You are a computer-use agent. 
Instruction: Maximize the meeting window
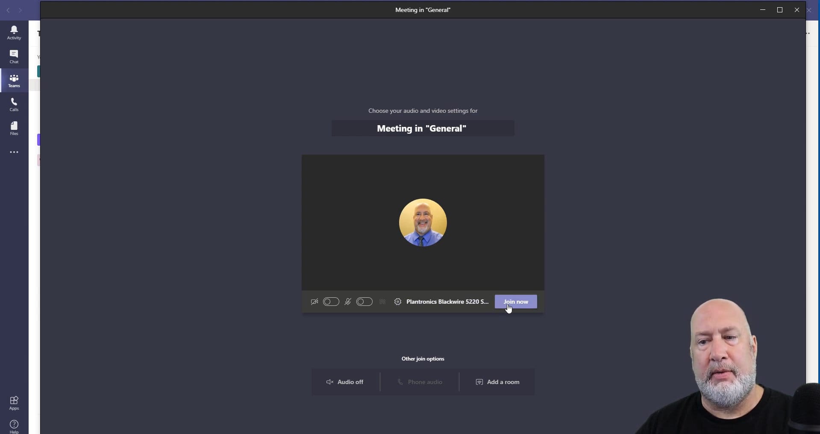point(780,10)
